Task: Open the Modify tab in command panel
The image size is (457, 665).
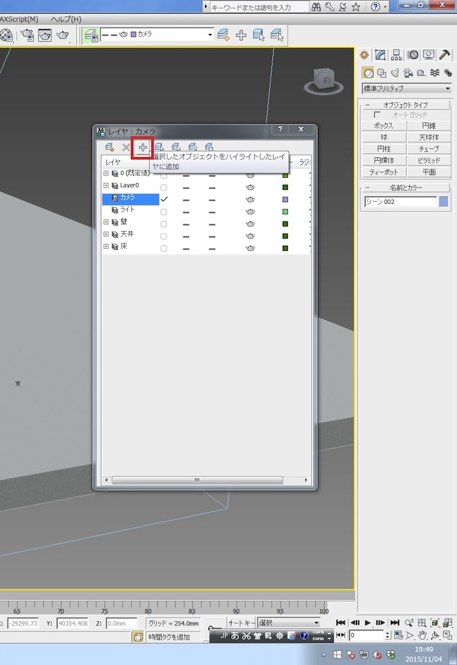Action: coord(380,55)
